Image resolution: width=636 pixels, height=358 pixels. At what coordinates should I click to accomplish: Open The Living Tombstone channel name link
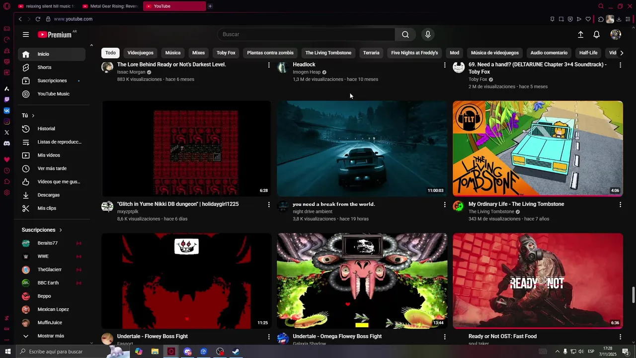[x=491, y=212]
